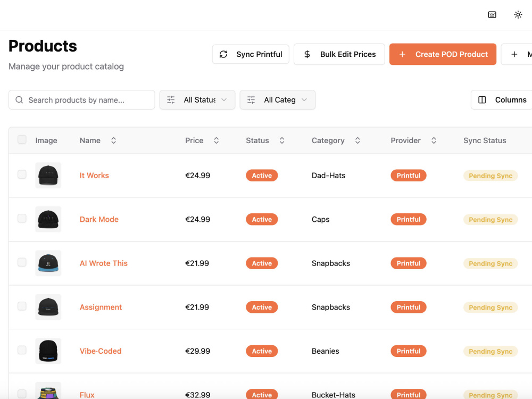Click Create POD Product button
Image resolution: width=532 pixels, height=399 pixels.
coord(443,54)
